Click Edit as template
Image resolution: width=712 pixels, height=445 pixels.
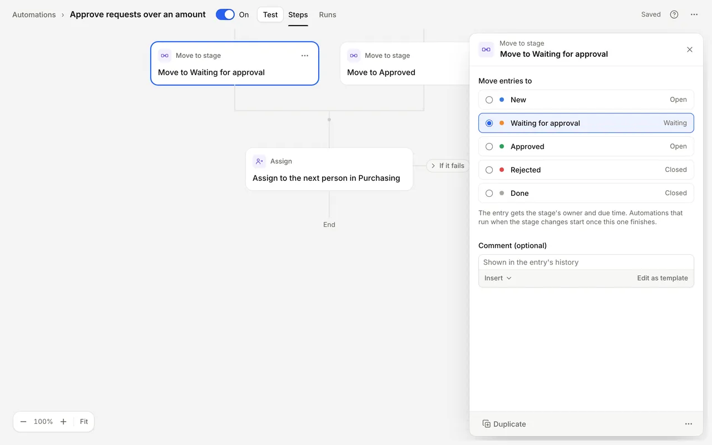[x=662, y=278]
